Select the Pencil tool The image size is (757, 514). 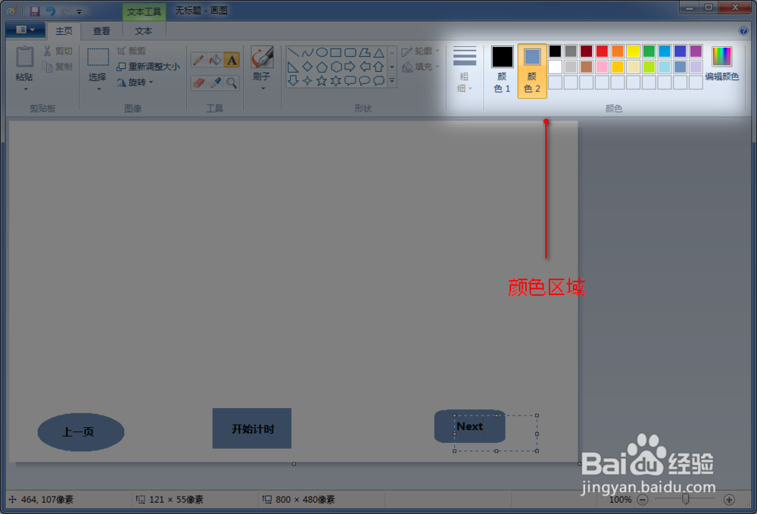(198, 60)
